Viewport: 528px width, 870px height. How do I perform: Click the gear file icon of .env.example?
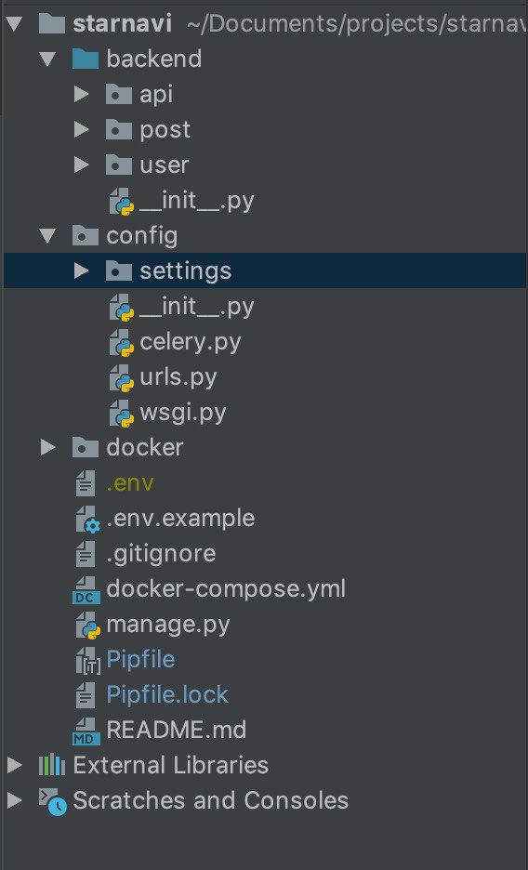click(x=87, y=520)
